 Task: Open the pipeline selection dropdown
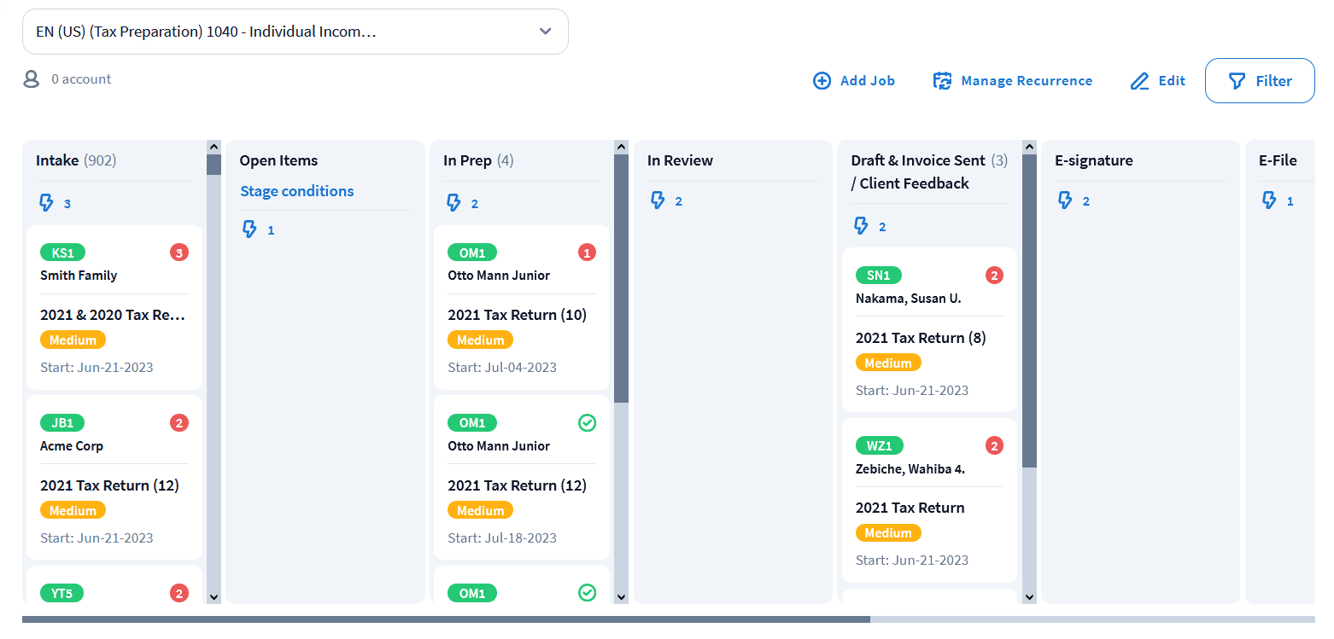295,32
